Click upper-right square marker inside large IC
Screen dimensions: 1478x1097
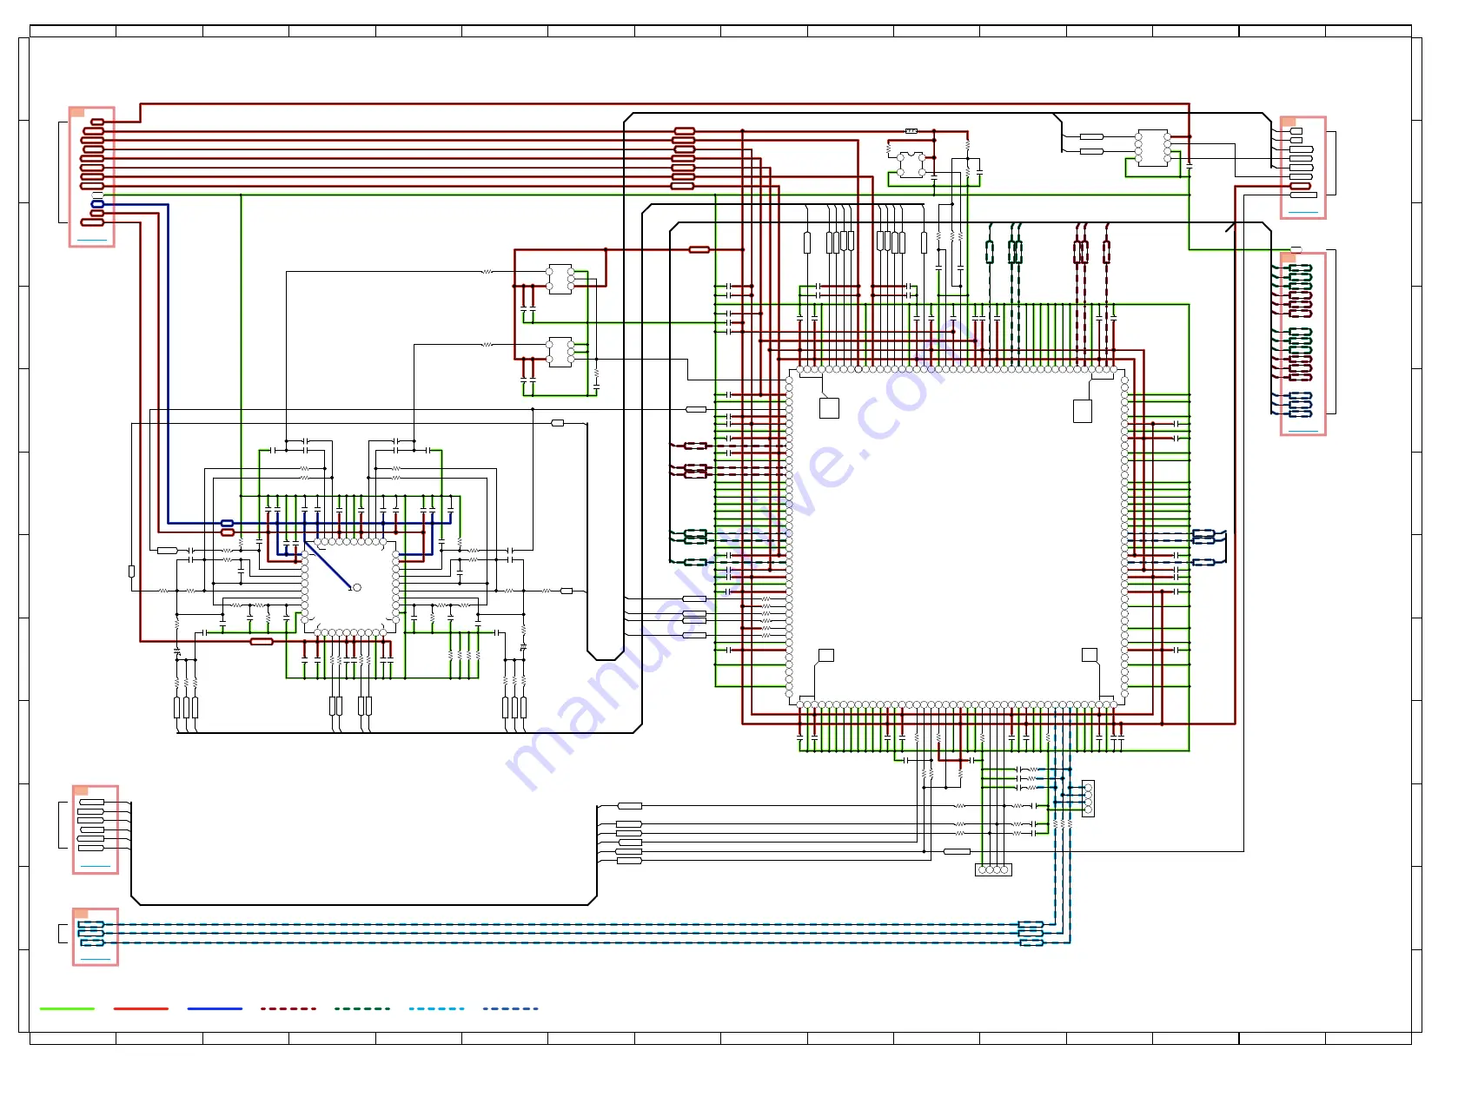coord(1082,411)
